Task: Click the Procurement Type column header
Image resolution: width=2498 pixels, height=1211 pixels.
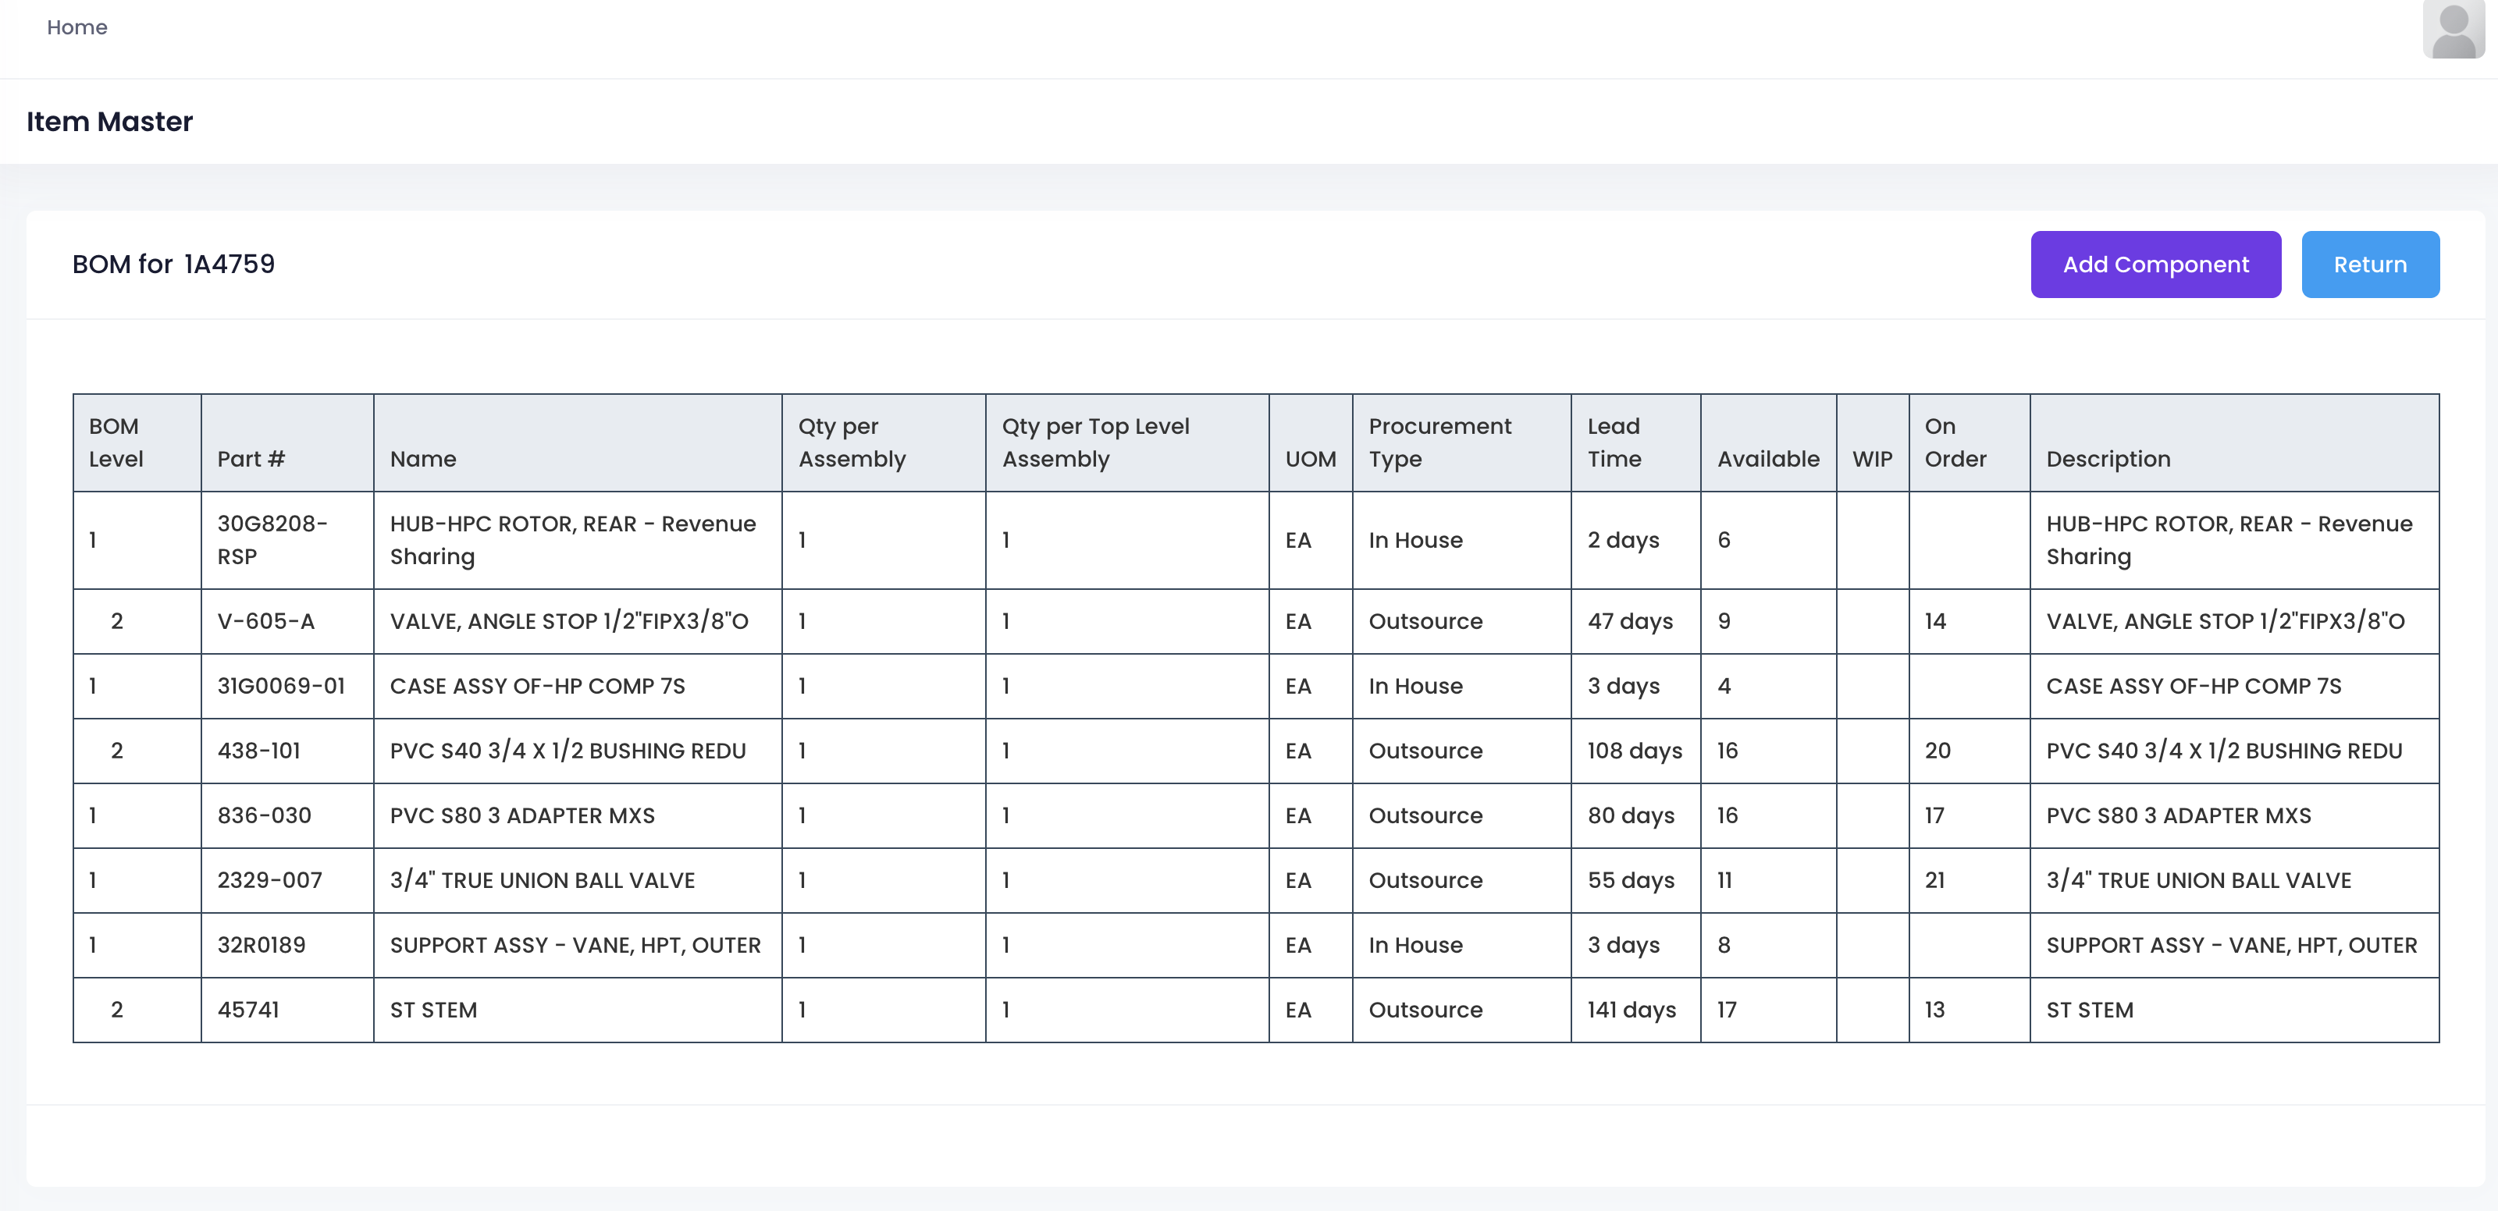Action: point(1439,443)
